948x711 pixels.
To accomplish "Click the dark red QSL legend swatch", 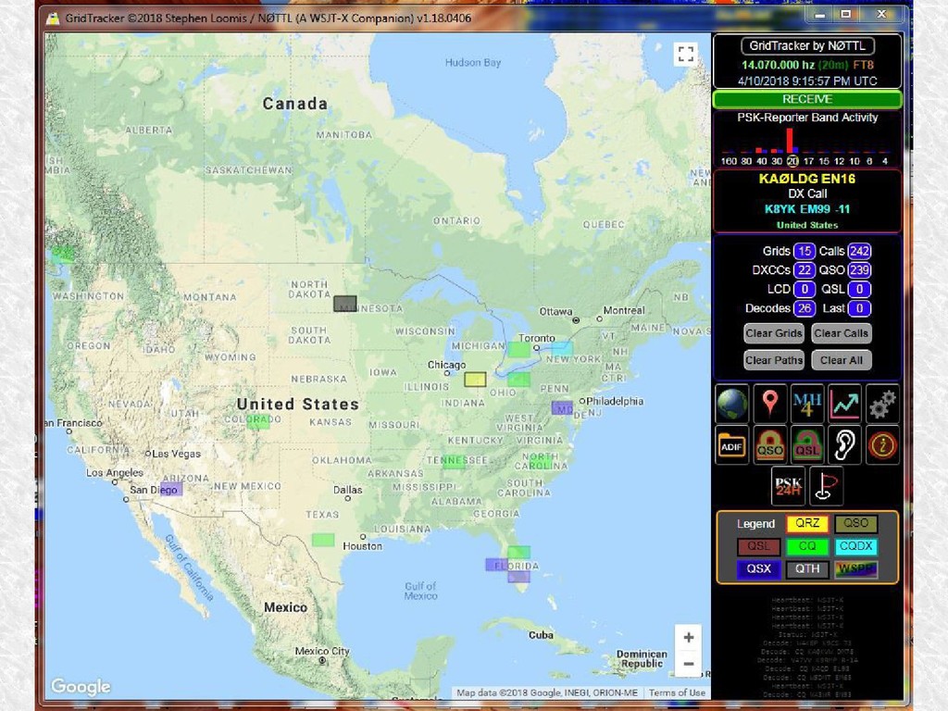I will pos(759,546).
